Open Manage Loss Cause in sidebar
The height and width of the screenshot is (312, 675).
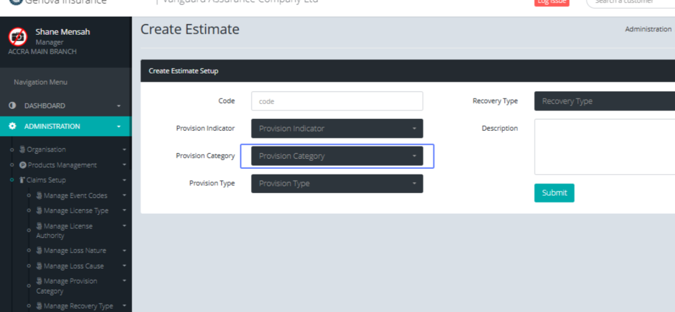pos(73,266)
